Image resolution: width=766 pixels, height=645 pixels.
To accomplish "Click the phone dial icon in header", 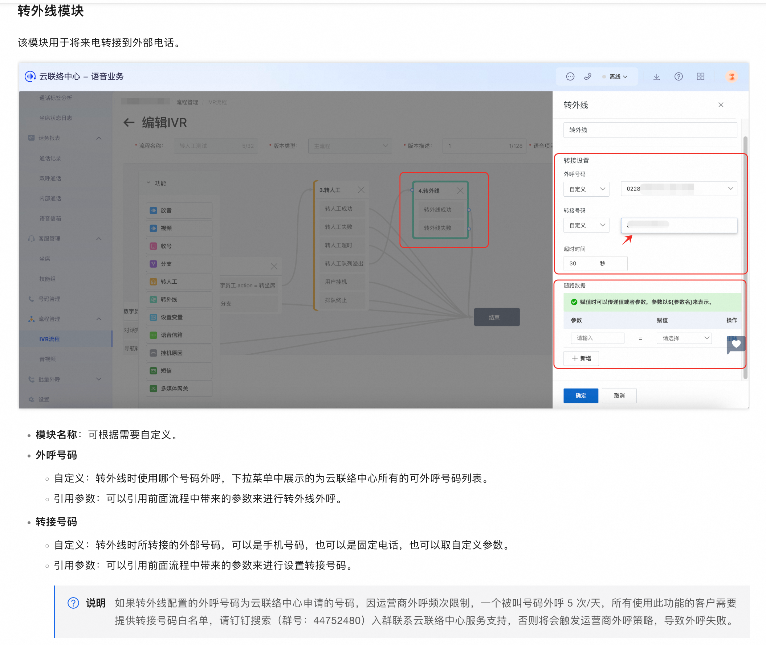I will [587, 77].
